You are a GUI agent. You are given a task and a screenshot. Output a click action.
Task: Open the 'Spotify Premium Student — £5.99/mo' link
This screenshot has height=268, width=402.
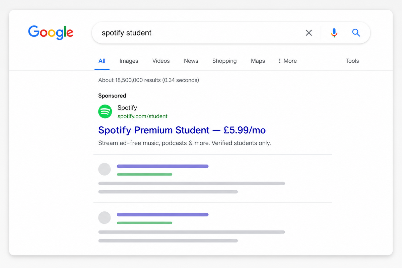click(x=182, y=130)
